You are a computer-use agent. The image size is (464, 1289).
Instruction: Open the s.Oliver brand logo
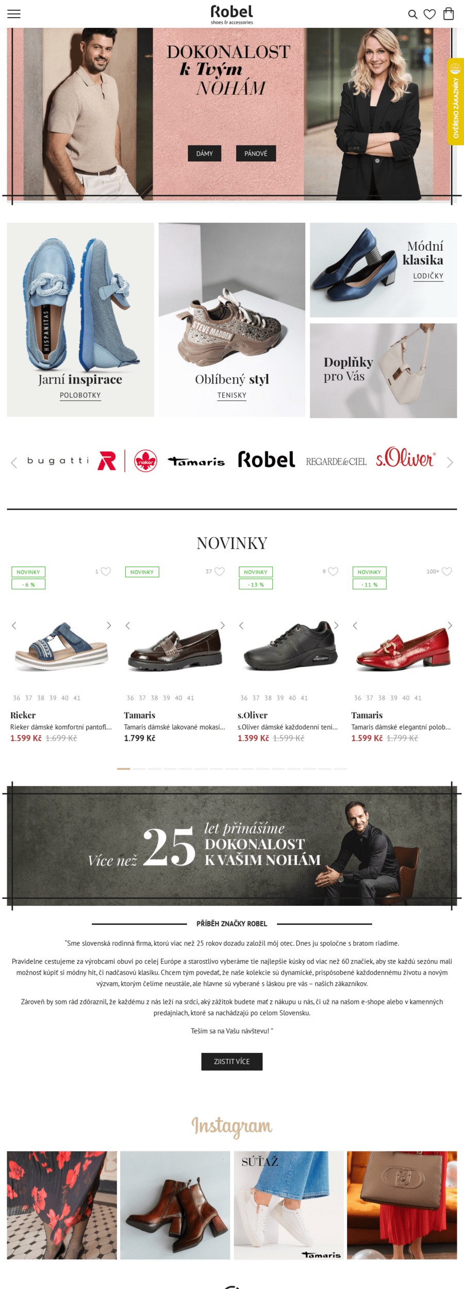coord(406,457)
